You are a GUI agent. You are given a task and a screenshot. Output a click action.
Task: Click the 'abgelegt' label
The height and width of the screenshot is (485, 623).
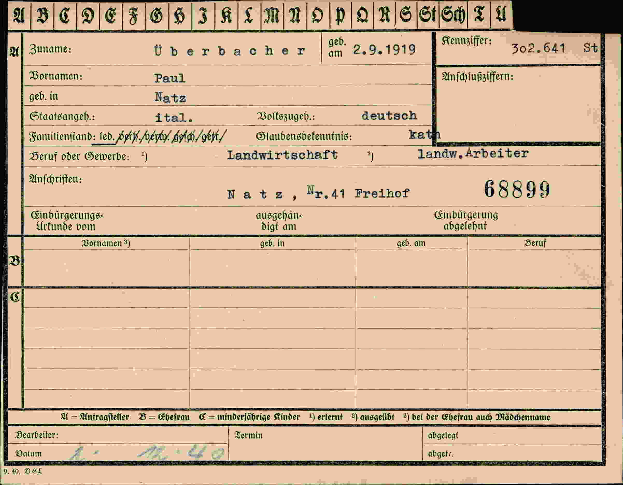point(443,436)
